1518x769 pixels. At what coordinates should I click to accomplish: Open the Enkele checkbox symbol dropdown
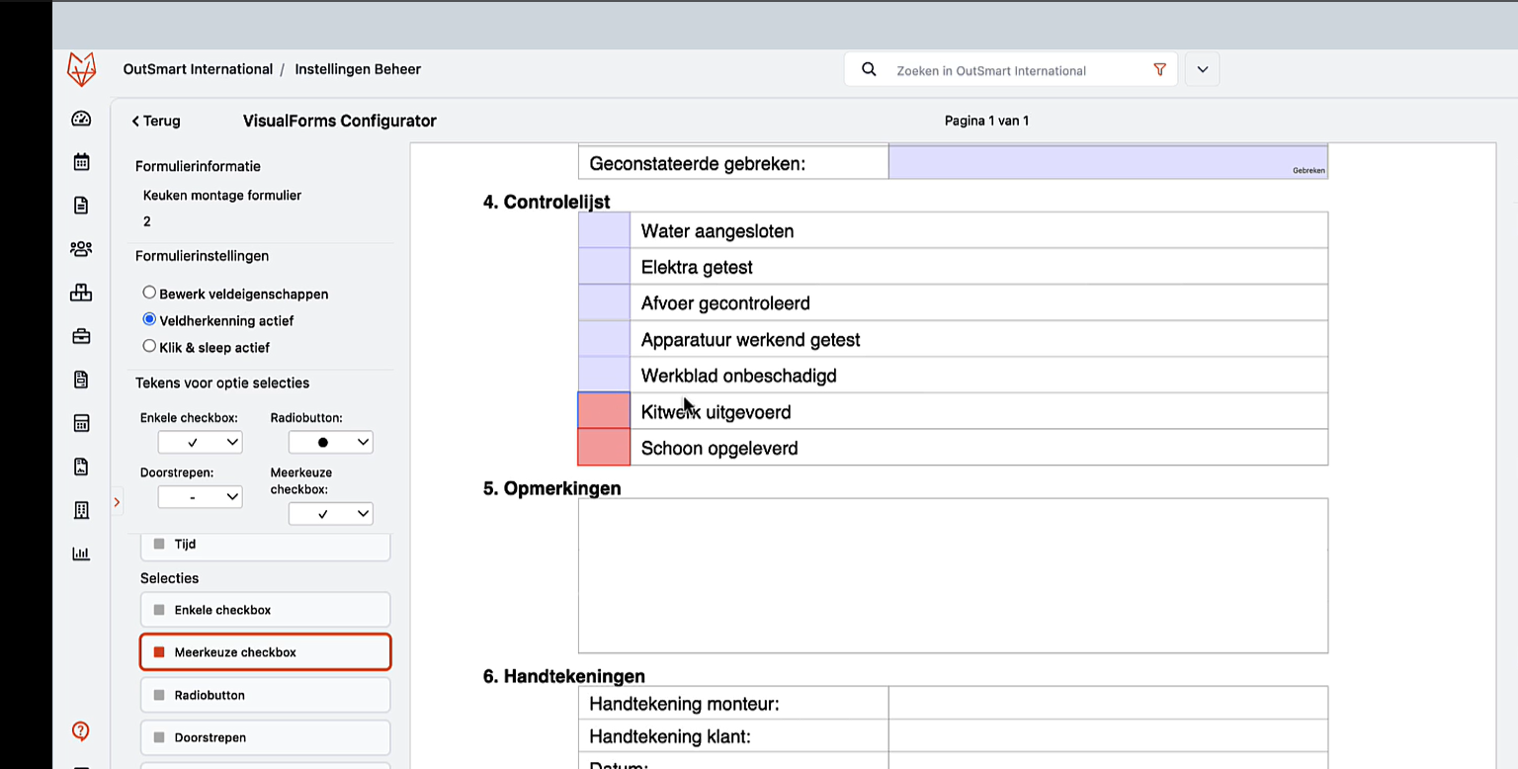tap(200, 442)
